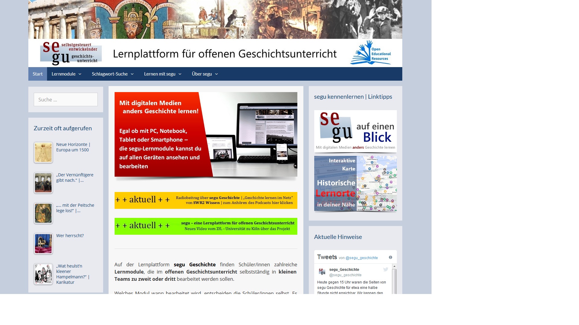The height and width of the screenshot is (325, 579).
Task: Open the thumbnail beside 'mit der Peitsche lege los'
Action: 43,213
